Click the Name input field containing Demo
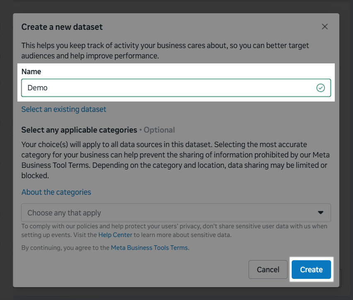This screenshot has height=300, width=353. click(x=166, y=88)
